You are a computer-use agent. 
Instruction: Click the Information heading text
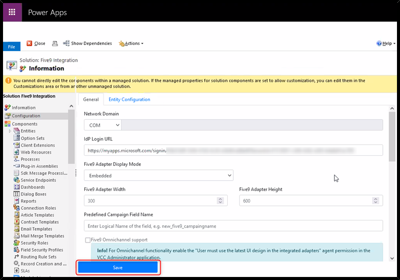pyautogui.click(x=46, y=68)
